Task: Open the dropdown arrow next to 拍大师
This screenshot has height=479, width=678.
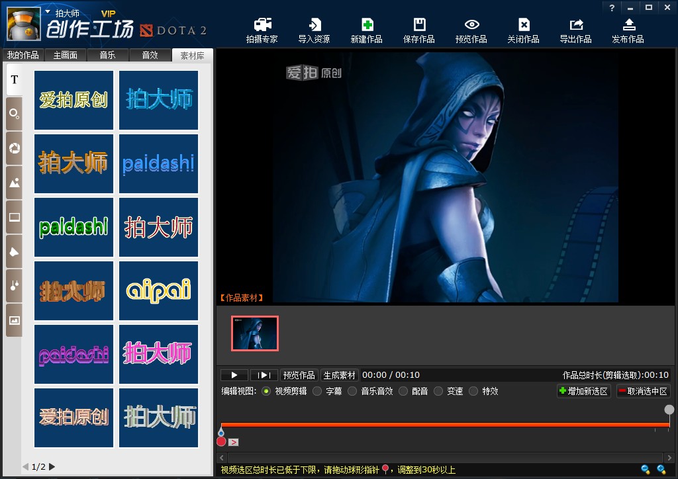Action: (48, 12)
